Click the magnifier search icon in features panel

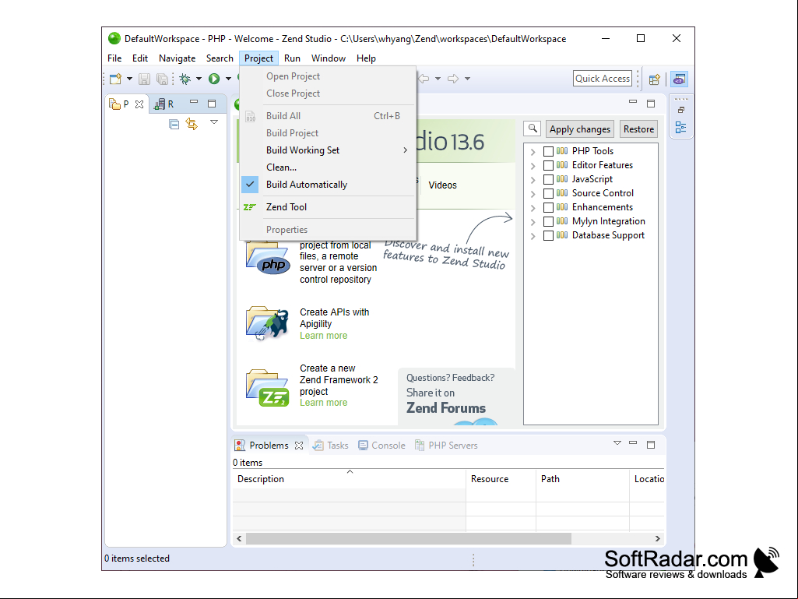533,129
